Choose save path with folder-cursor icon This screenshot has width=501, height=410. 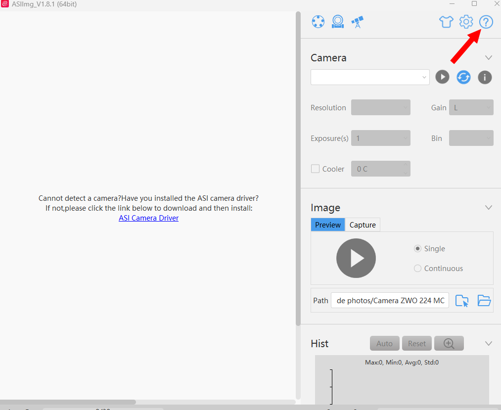point(462,301)
